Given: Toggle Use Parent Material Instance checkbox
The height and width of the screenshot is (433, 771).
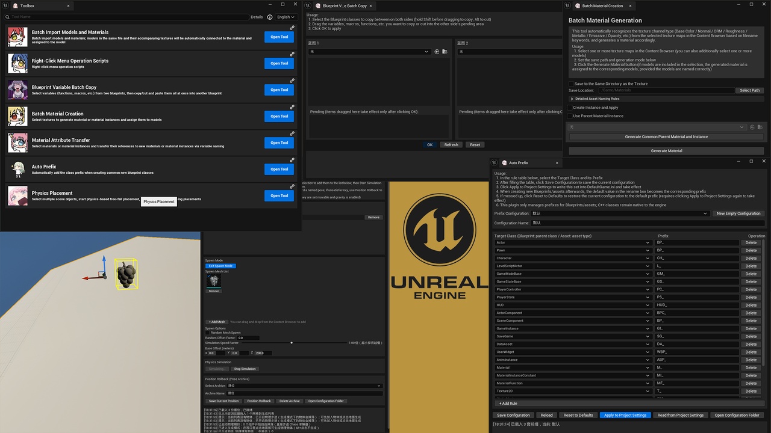Looking at the screenshot, I should 570,116.
